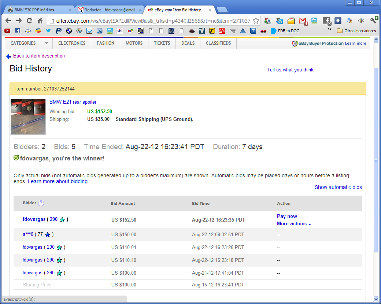Open the Electronics menu
Image resolution: width=381 pixels, height=304 pixels.
tap(72, 43)
